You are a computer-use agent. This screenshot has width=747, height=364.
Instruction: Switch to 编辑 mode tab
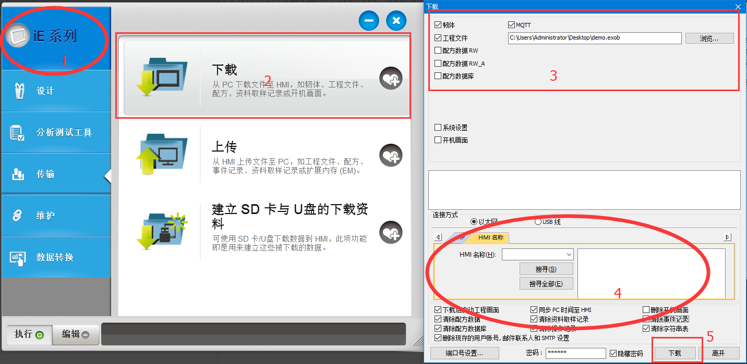click(76, 334)
